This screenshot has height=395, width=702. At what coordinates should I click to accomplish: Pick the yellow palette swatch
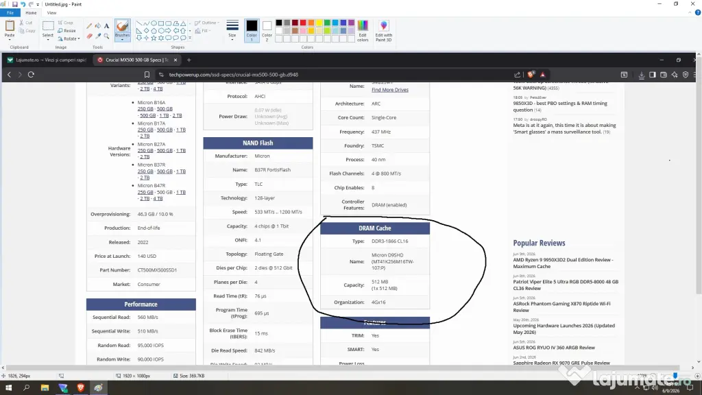(319, 23)
